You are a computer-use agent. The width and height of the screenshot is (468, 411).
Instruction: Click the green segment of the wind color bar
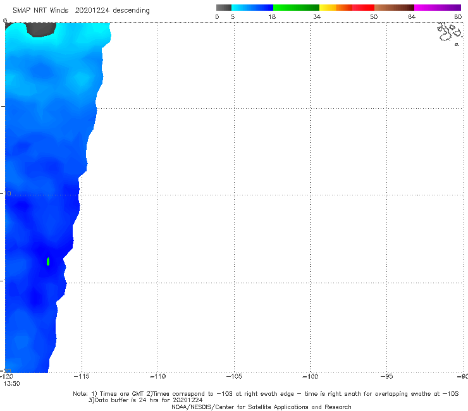point(296,8)
